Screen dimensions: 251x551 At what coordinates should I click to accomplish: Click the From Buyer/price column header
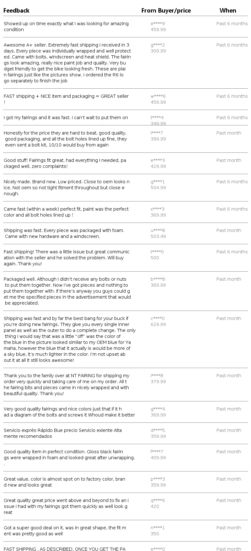click(x=166, y=11)
